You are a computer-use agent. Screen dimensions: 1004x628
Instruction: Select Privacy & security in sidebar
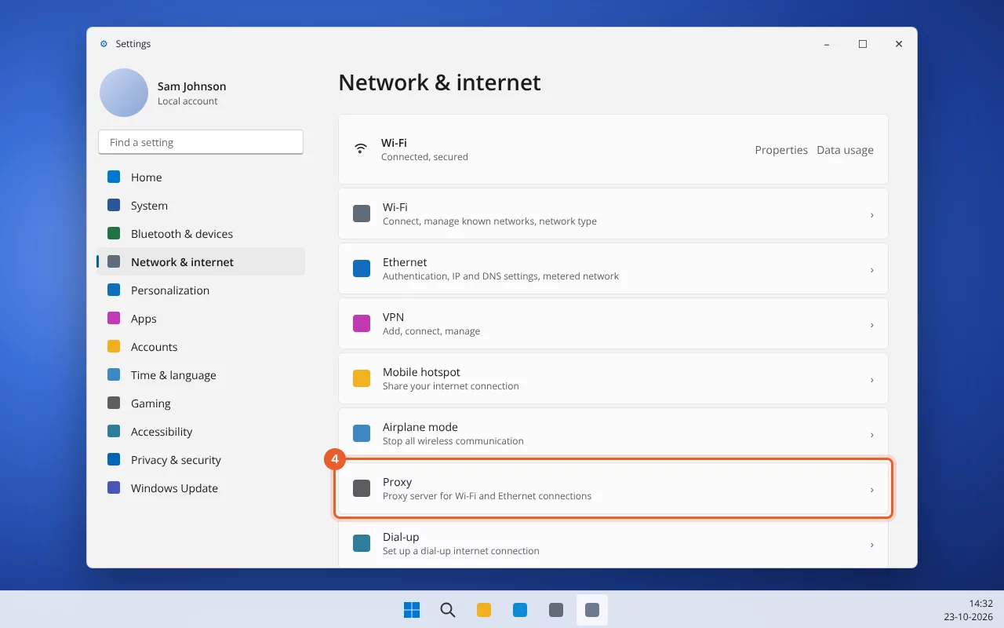pos(201,460)
